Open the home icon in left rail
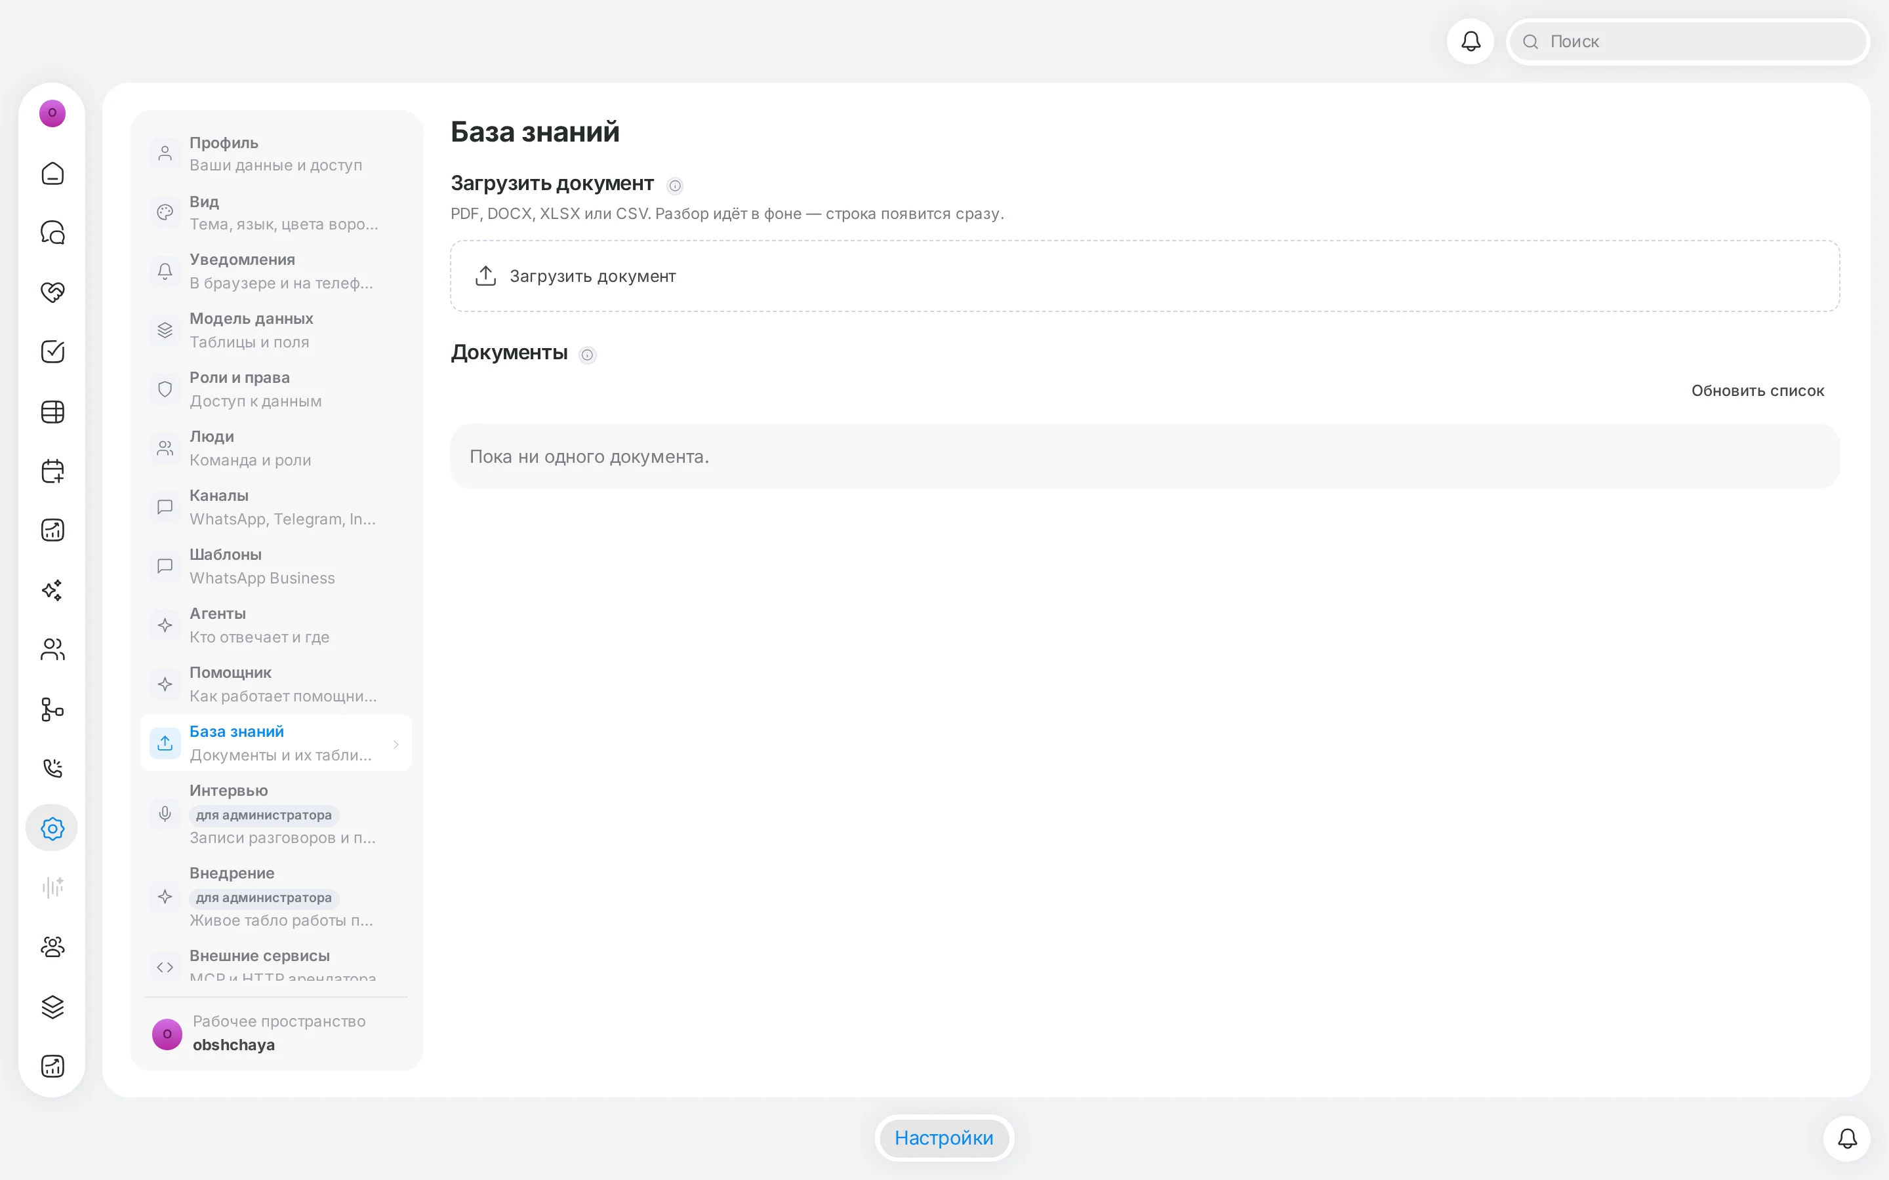This screenshot has width=1889, height=1180. [x=52, y=173]
